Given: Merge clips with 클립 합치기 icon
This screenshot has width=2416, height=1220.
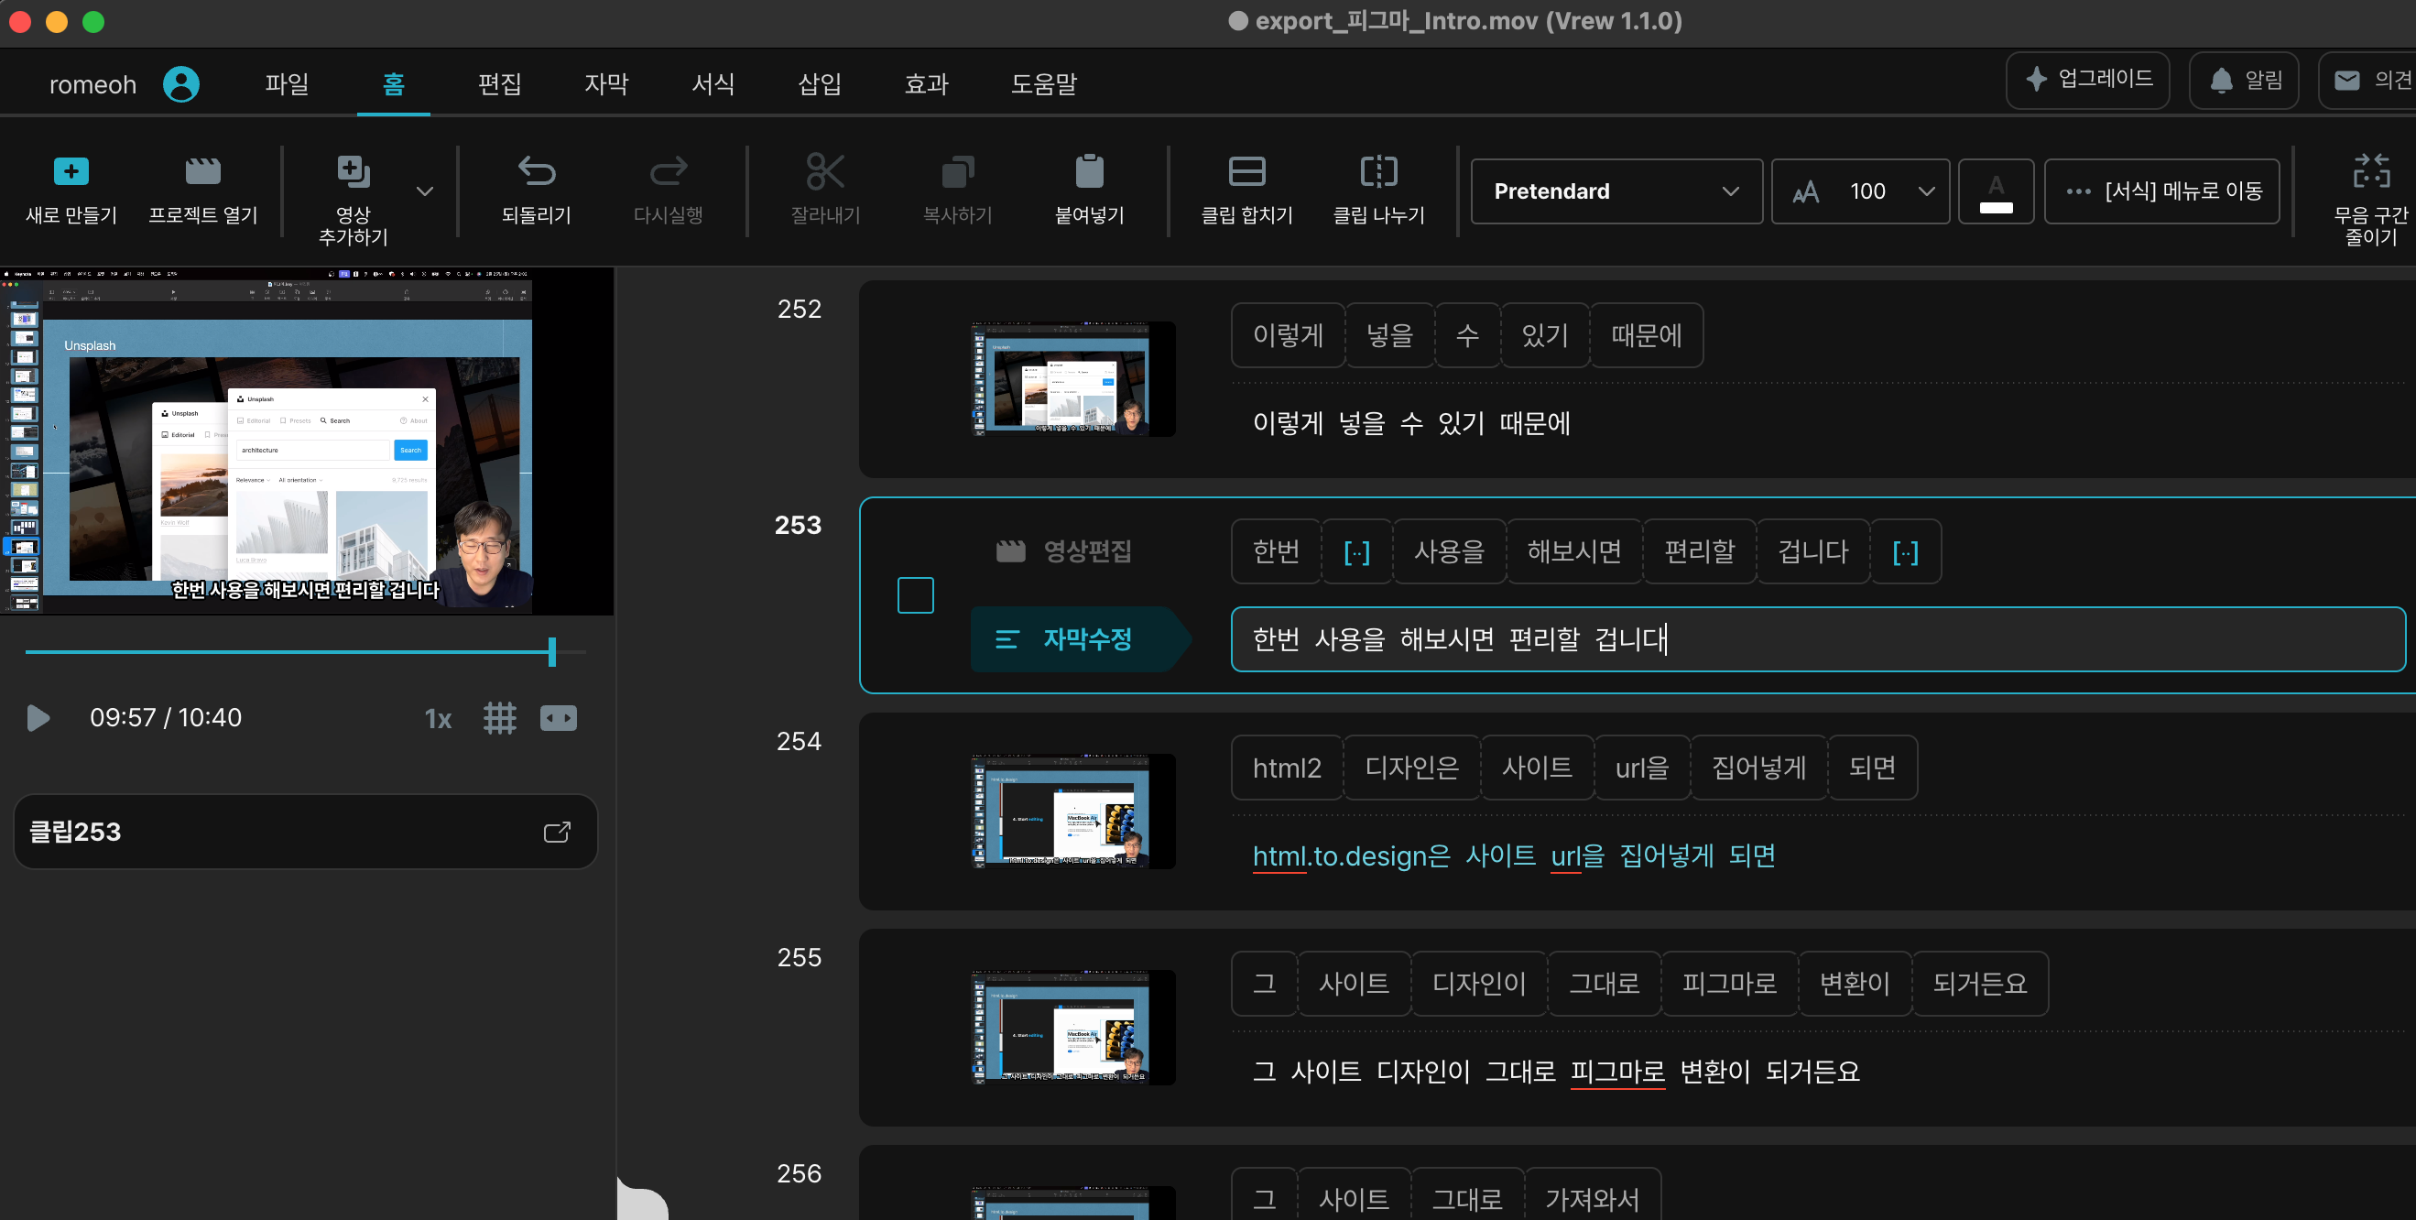Looking at the screenshot, I should pyautogui.click(x=1246, y=171).
